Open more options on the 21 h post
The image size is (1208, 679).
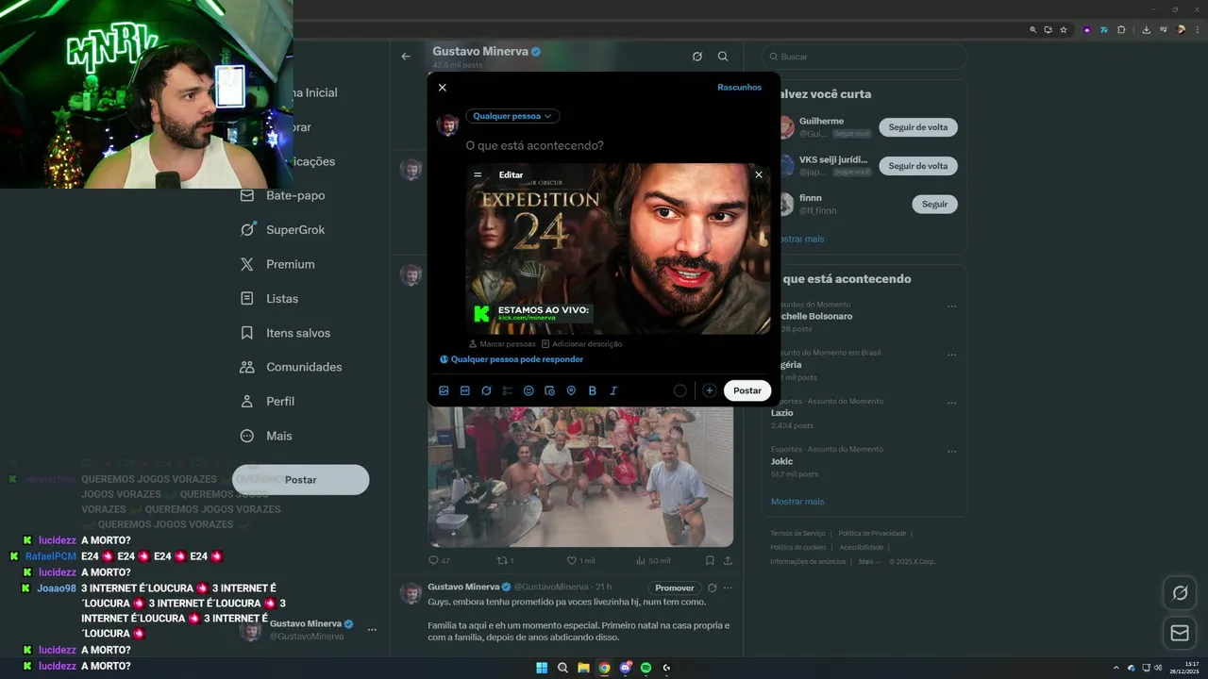click(x=728, y=588)
